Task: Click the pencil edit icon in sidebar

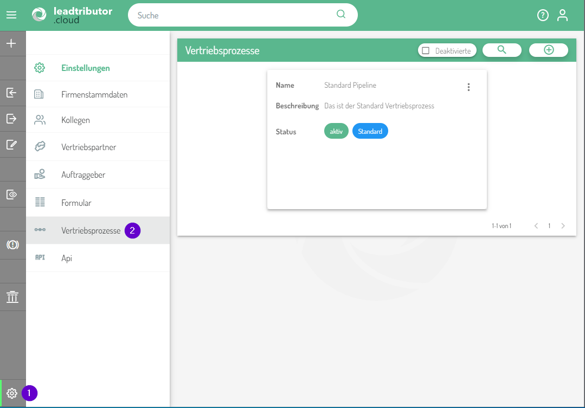Action: pos(11,145)
